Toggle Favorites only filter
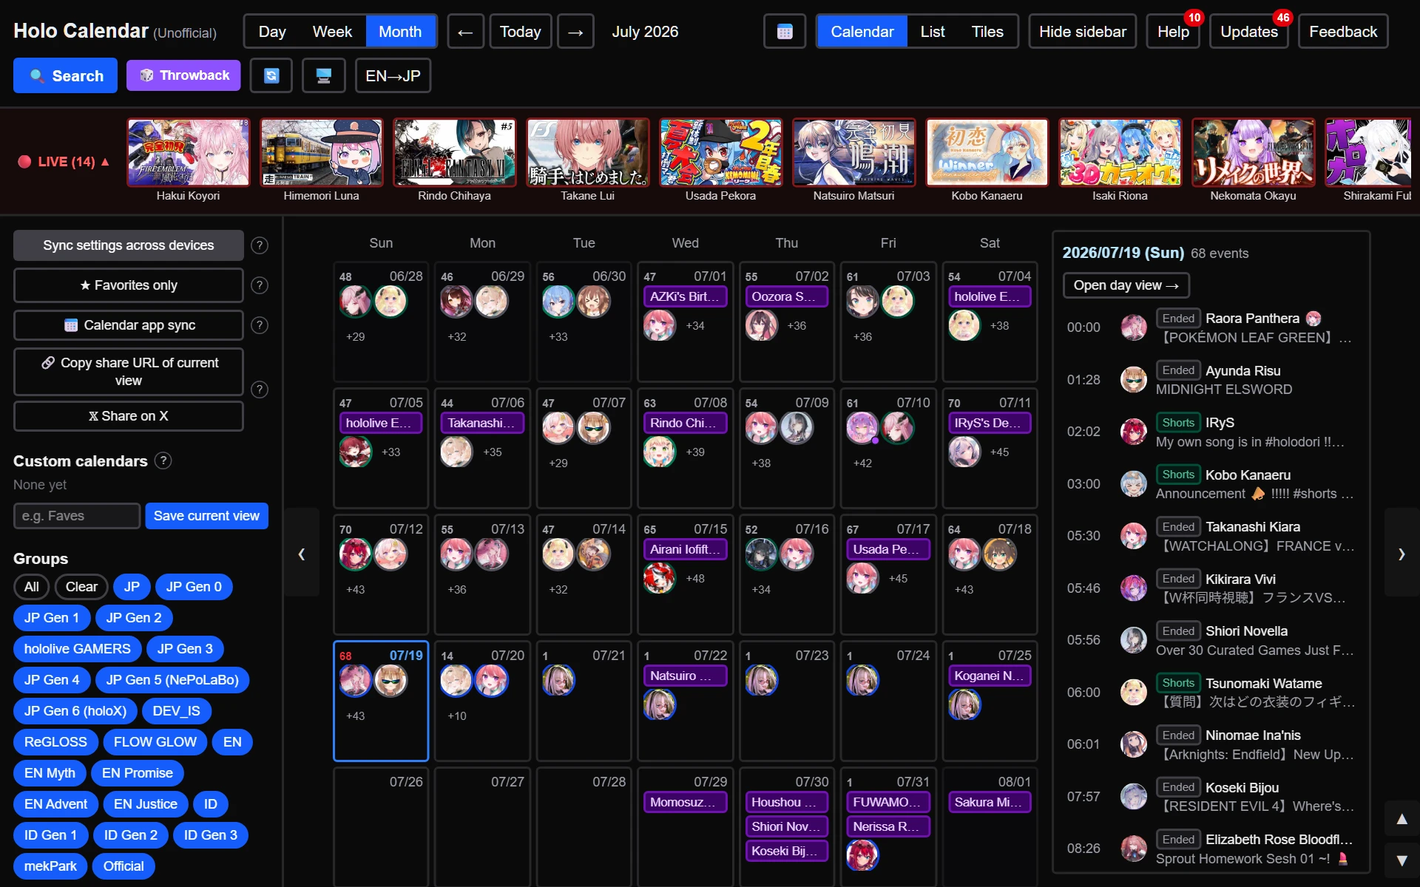This screenshot has height=887, width=1420. (x=128, y=285)
